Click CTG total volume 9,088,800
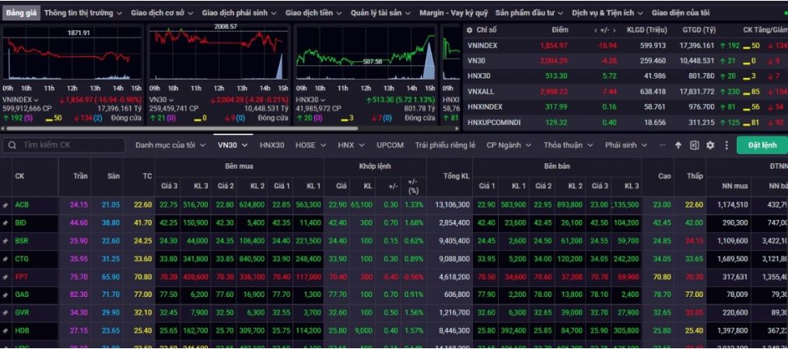The width and height of the screenshot is (788, 349). pyautogui.click(x=454, y=259)
